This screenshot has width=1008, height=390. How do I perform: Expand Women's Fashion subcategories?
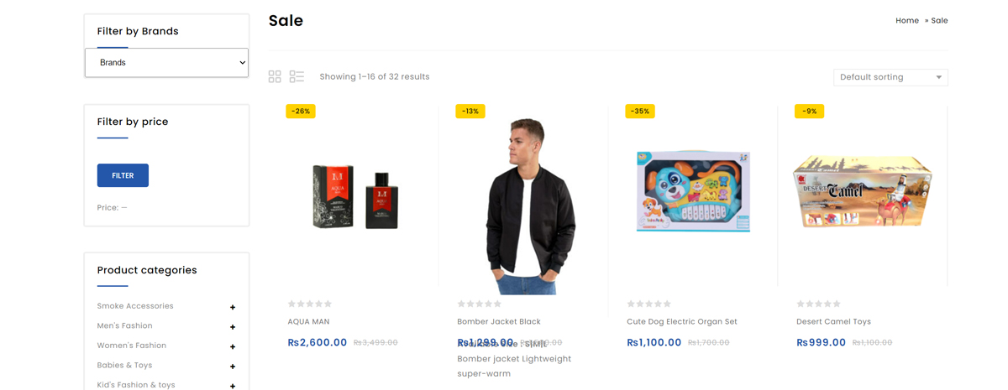pyautogui.click(x=233, y=346)
